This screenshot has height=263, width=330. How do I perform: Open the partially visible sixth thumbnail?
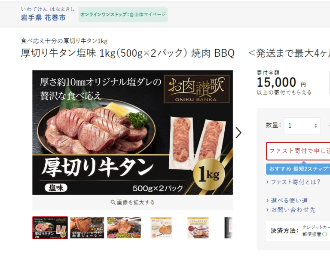(228, 228)
